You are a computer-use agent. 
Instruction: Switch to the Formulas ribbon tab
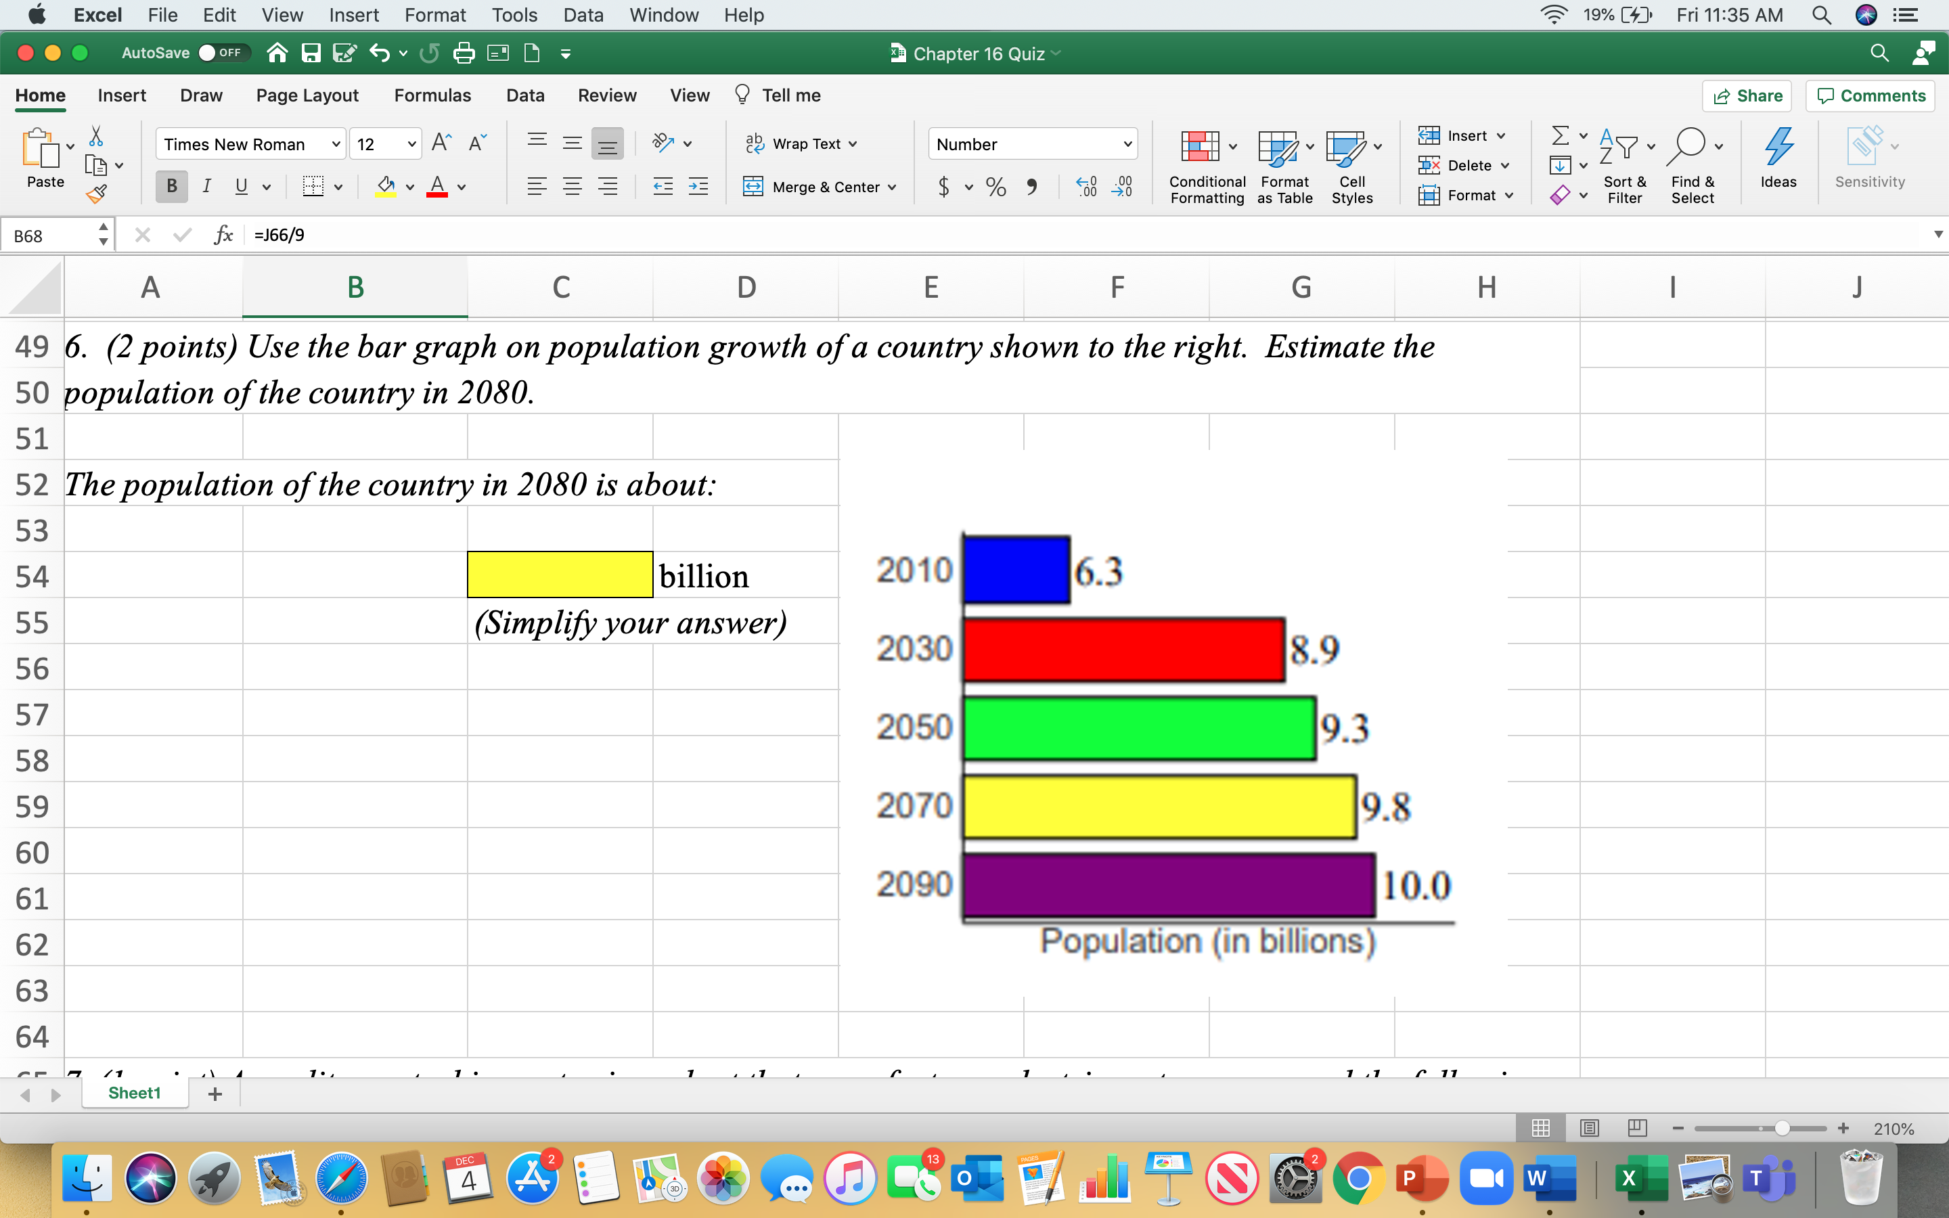(432, 95)
